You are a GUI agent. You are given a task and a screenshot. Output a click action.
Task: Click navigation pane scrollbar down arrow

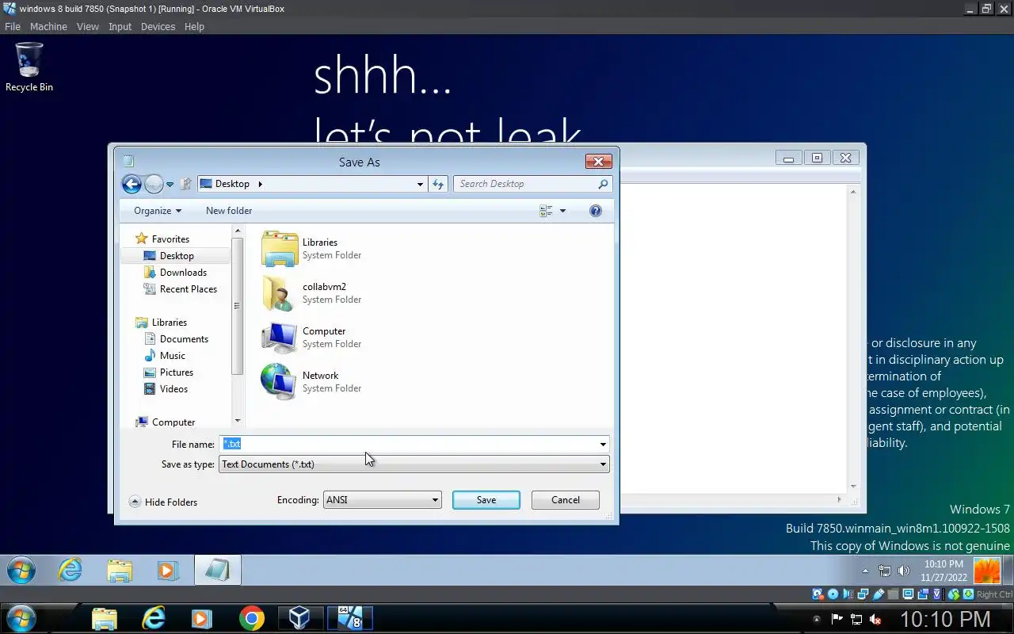(x=238, y=421)
